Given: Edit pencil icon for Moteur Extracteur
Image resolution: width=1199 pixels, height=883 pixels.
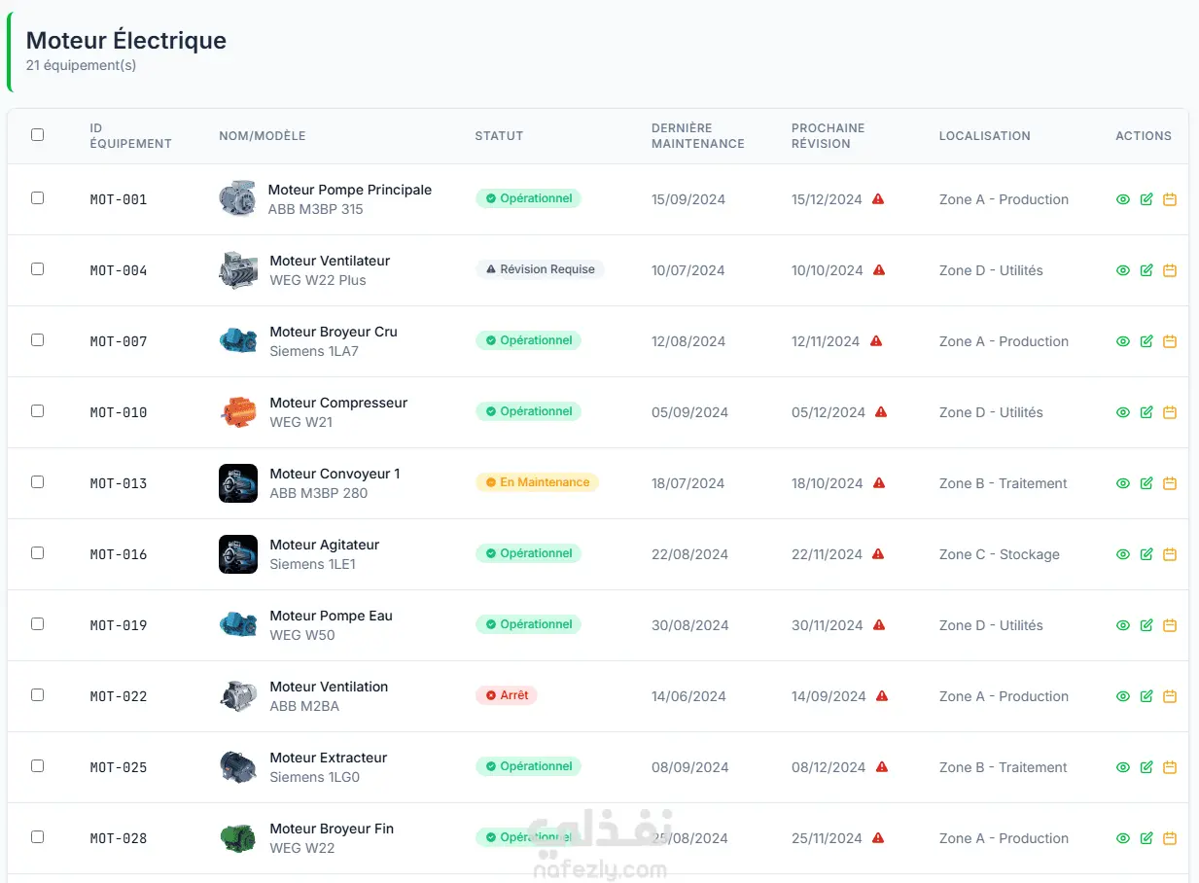Looking at the screenshot, I should tap(1146, 767).
